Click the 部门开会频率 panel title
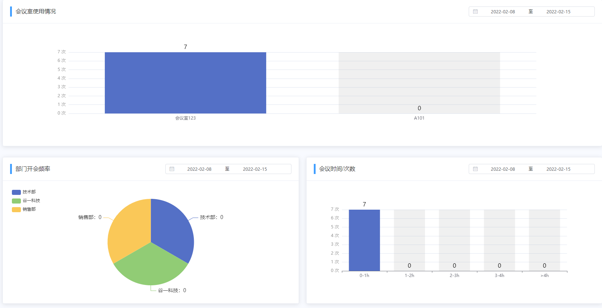Viewport: 602px width, 308px height. (33, 169)
